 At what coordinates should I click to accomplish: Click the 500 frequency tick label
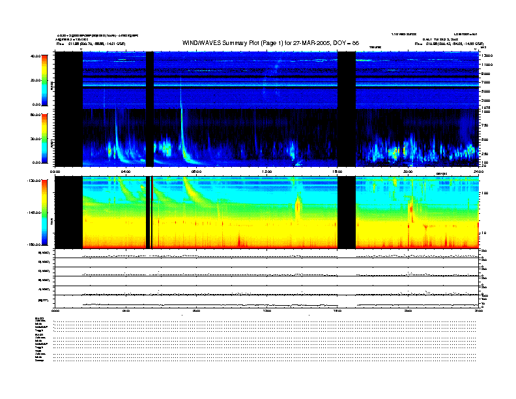[485, 140]
